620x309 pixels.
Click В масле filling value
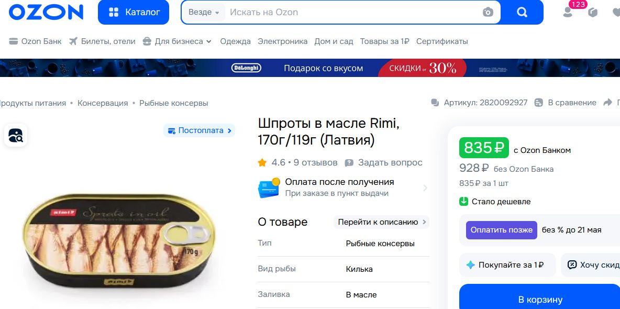pos(361,295)
